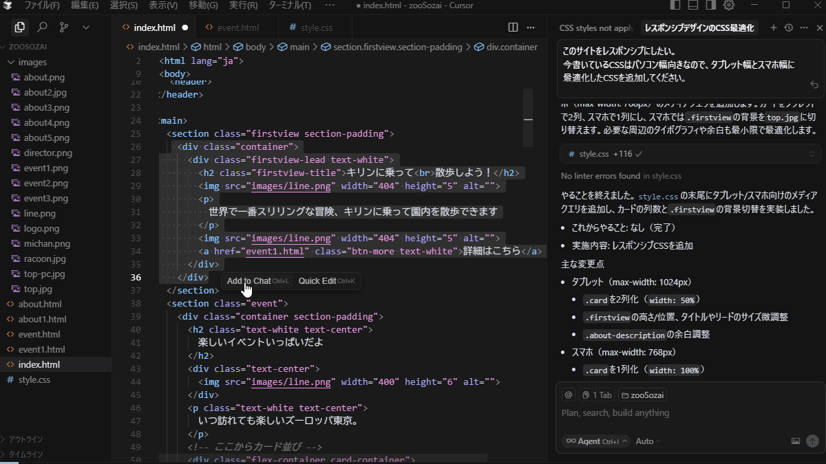Open 'CSS styles not apply' chat tab
The height and width of the screenshot is (464, 826).
595,28
